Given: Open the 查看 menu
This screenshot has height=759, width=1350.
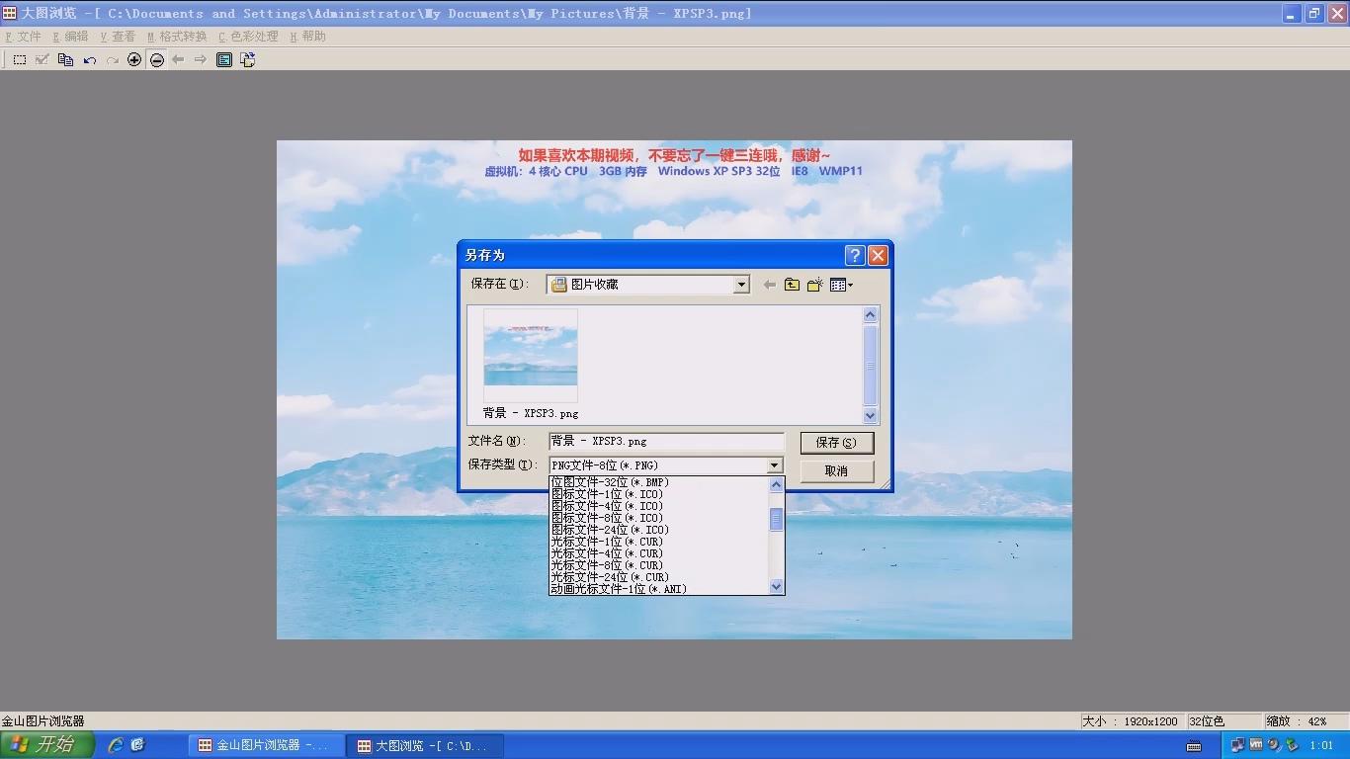Looking at the screenshot, I should 118,37.
